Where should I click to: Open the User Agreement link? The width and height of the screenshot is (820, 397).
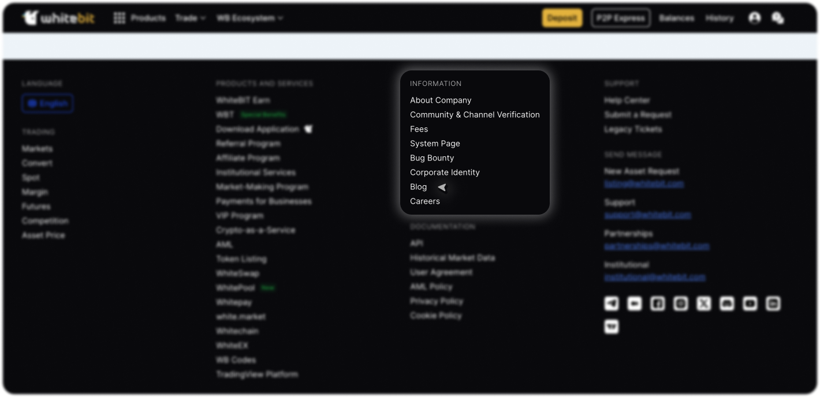(441, 272)
